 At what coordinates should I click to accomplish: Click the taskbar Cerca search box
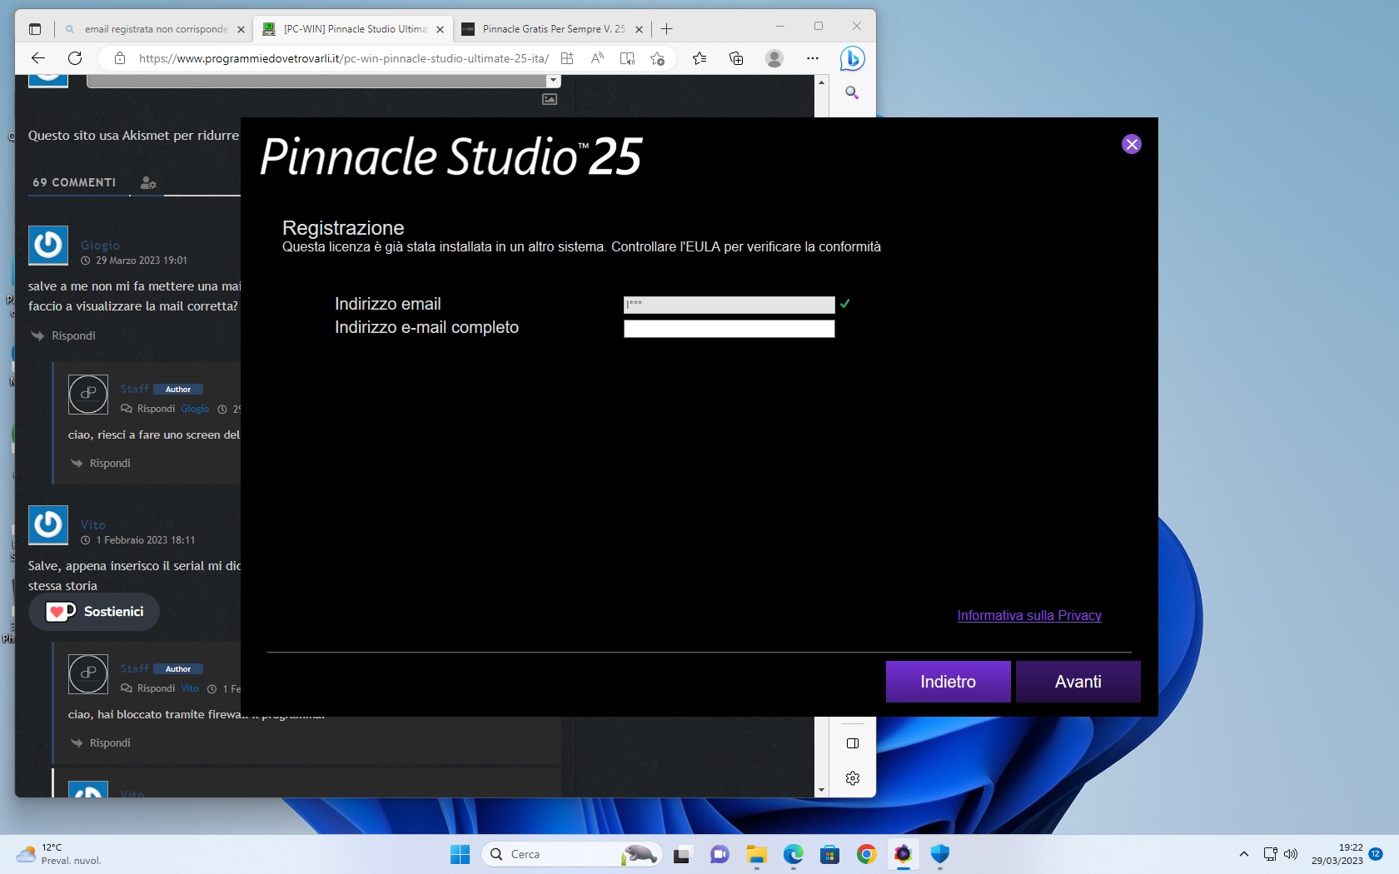(x=571, y=854)
